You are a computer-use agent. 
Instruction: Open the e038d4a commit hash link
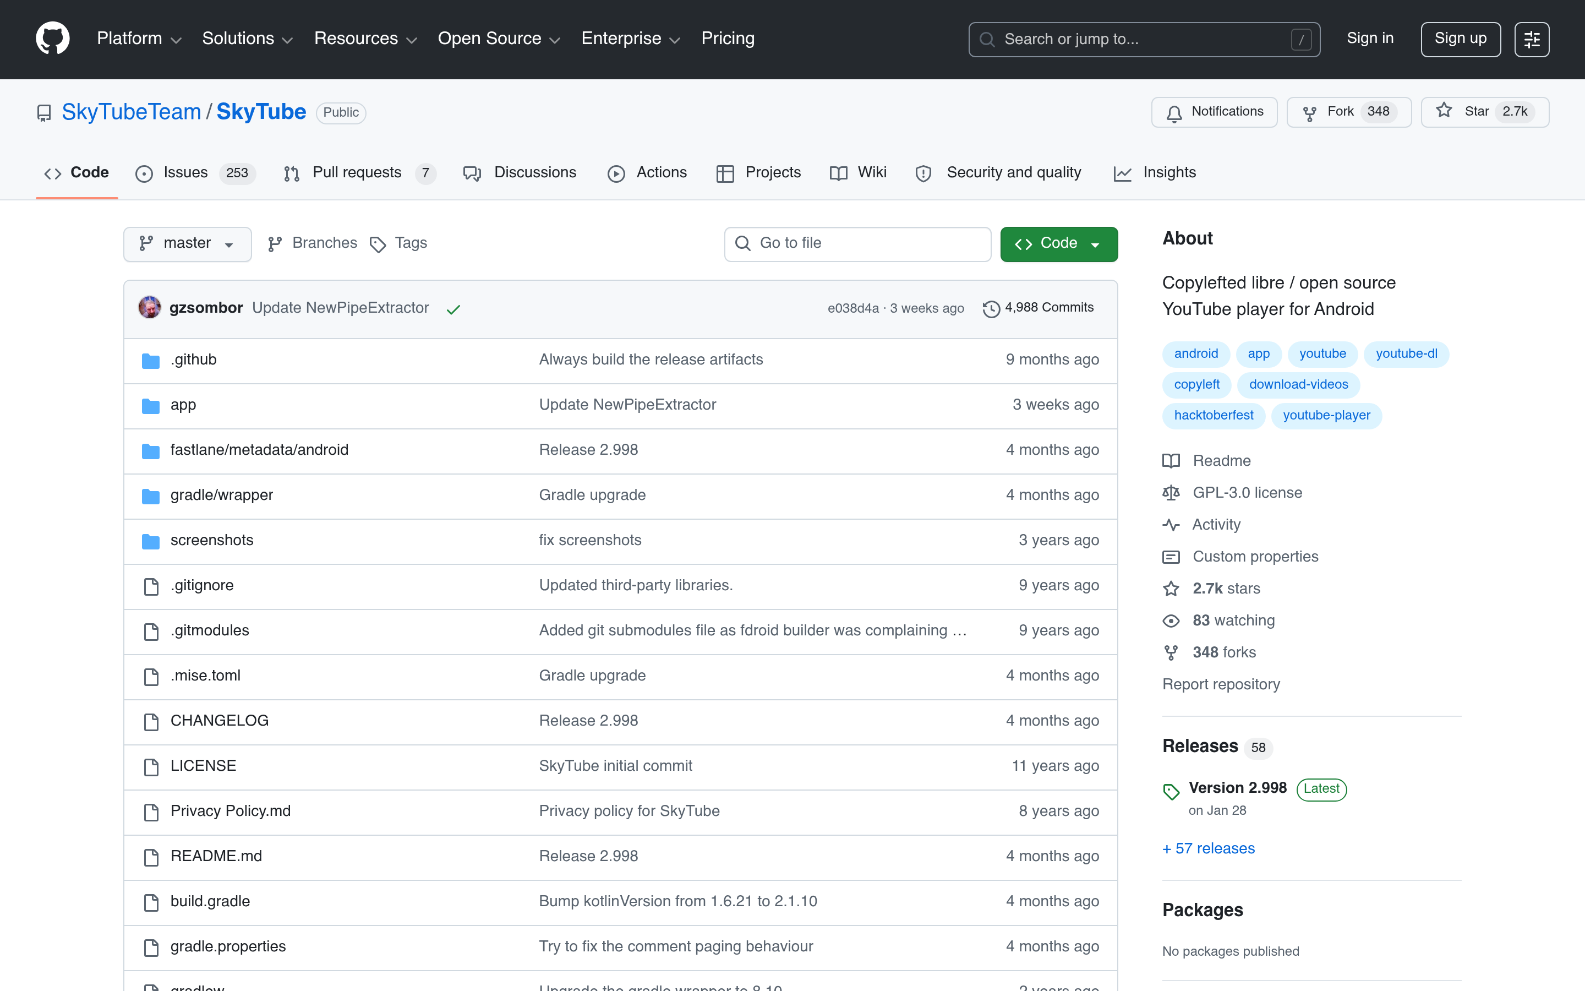coord(852,309)
